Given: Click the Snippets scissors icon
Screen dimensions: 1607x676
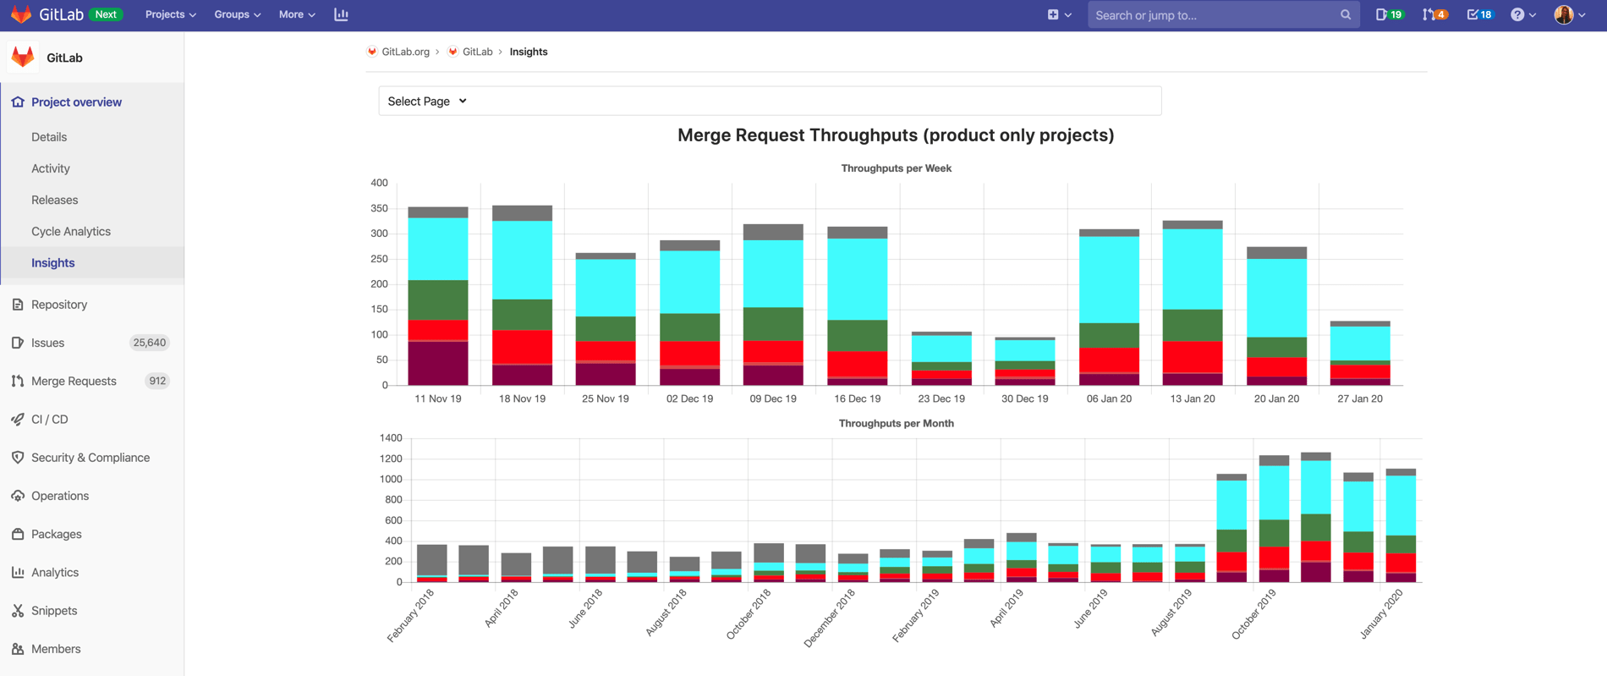Looking at the screenshot, I should tap(18, 610).
